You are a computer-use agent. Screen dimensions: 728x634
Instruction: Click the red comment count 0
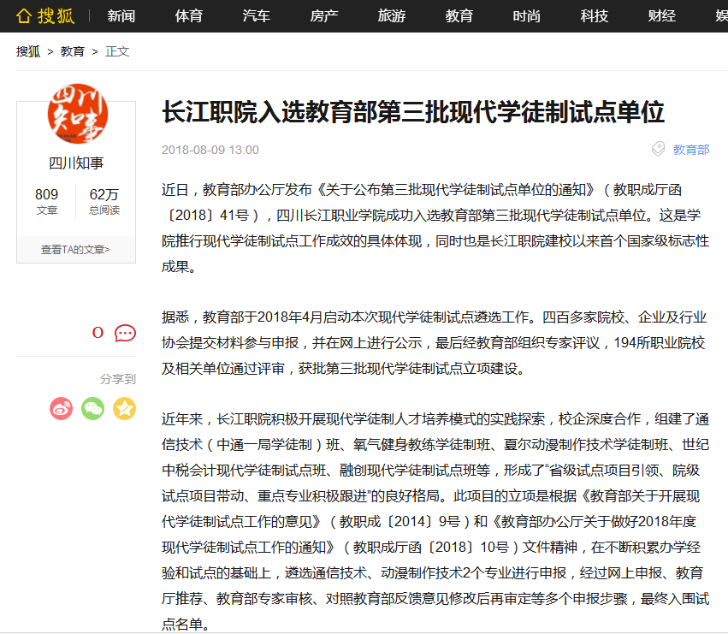point(98,333)
